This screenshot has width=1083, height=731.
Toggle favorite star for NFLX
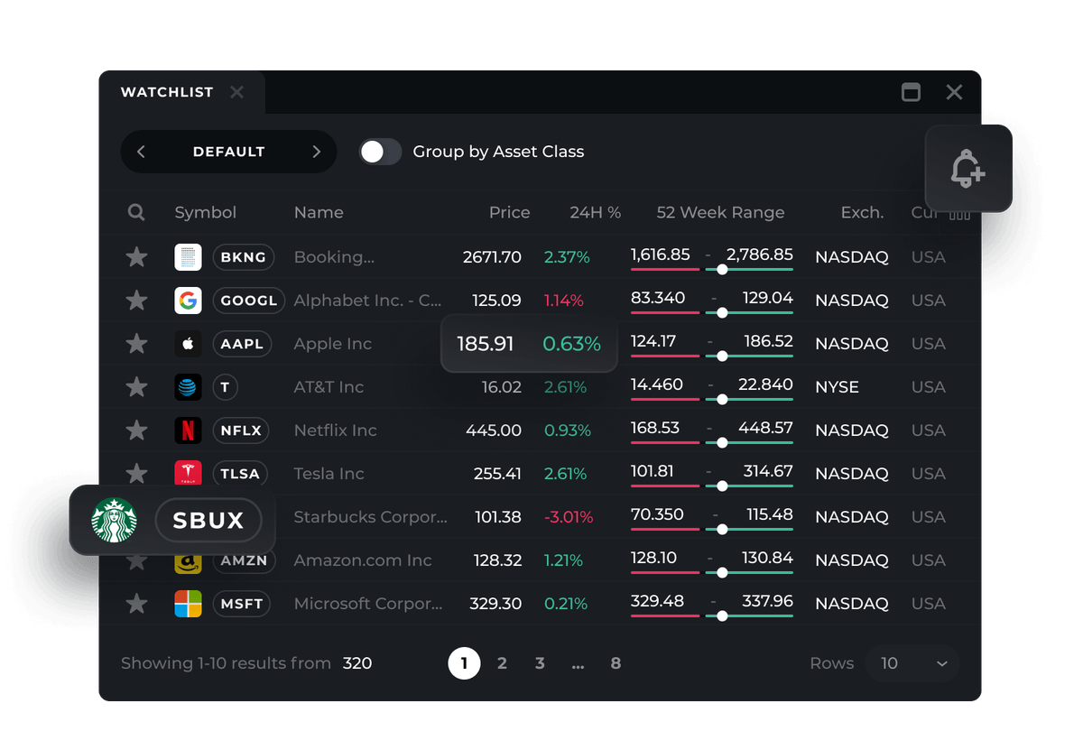pos(136,430)
